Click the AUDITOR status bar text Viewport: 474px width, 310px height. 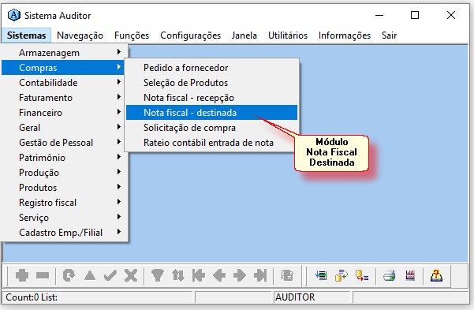click(295, 297)
